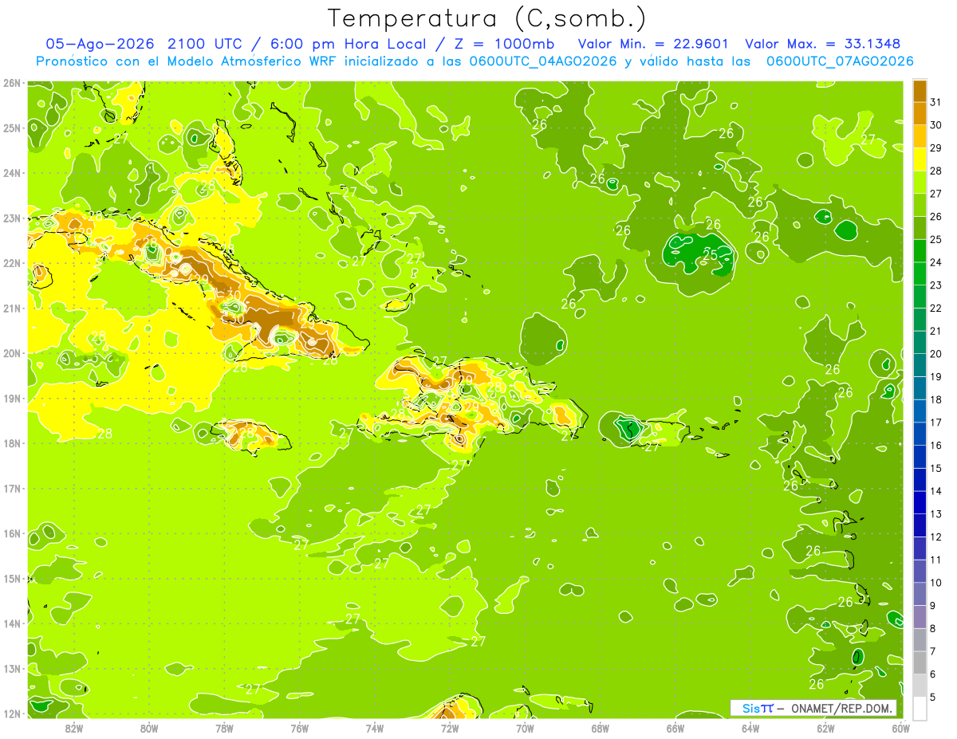This screenshot has height=739, width=957.
Task: Click latitude label 16N on left axis
Action: 11,533
